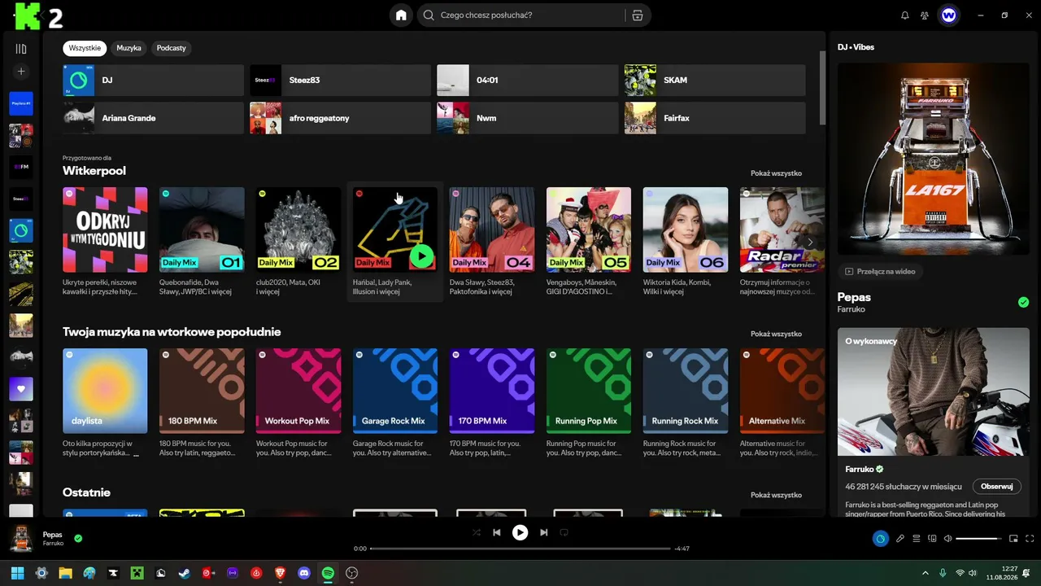Open the Garage Rock Mix card
Viewport: 1041px width, 586px height.
(x=395, y=403)
